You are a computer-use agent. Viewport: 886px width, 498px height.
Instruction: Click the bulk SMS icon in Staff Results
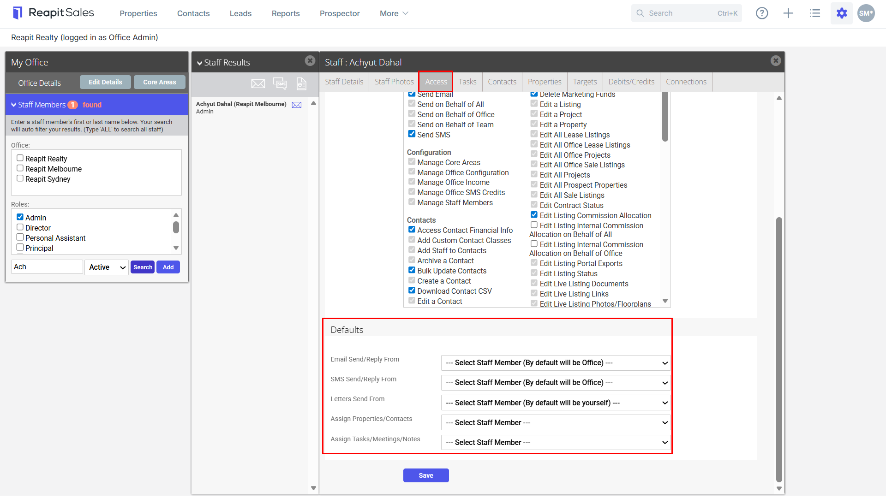click(x=280, y=83)
